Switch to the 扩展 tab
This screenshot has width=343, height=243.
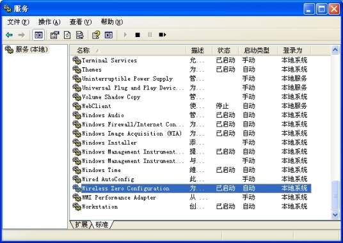point(81,224)
